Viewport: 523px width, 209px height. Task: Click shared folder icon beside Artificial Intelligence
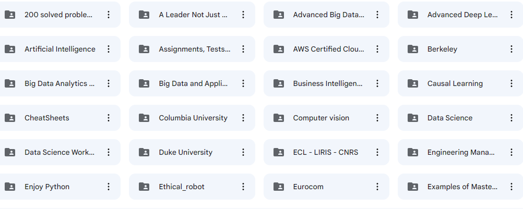10,49
